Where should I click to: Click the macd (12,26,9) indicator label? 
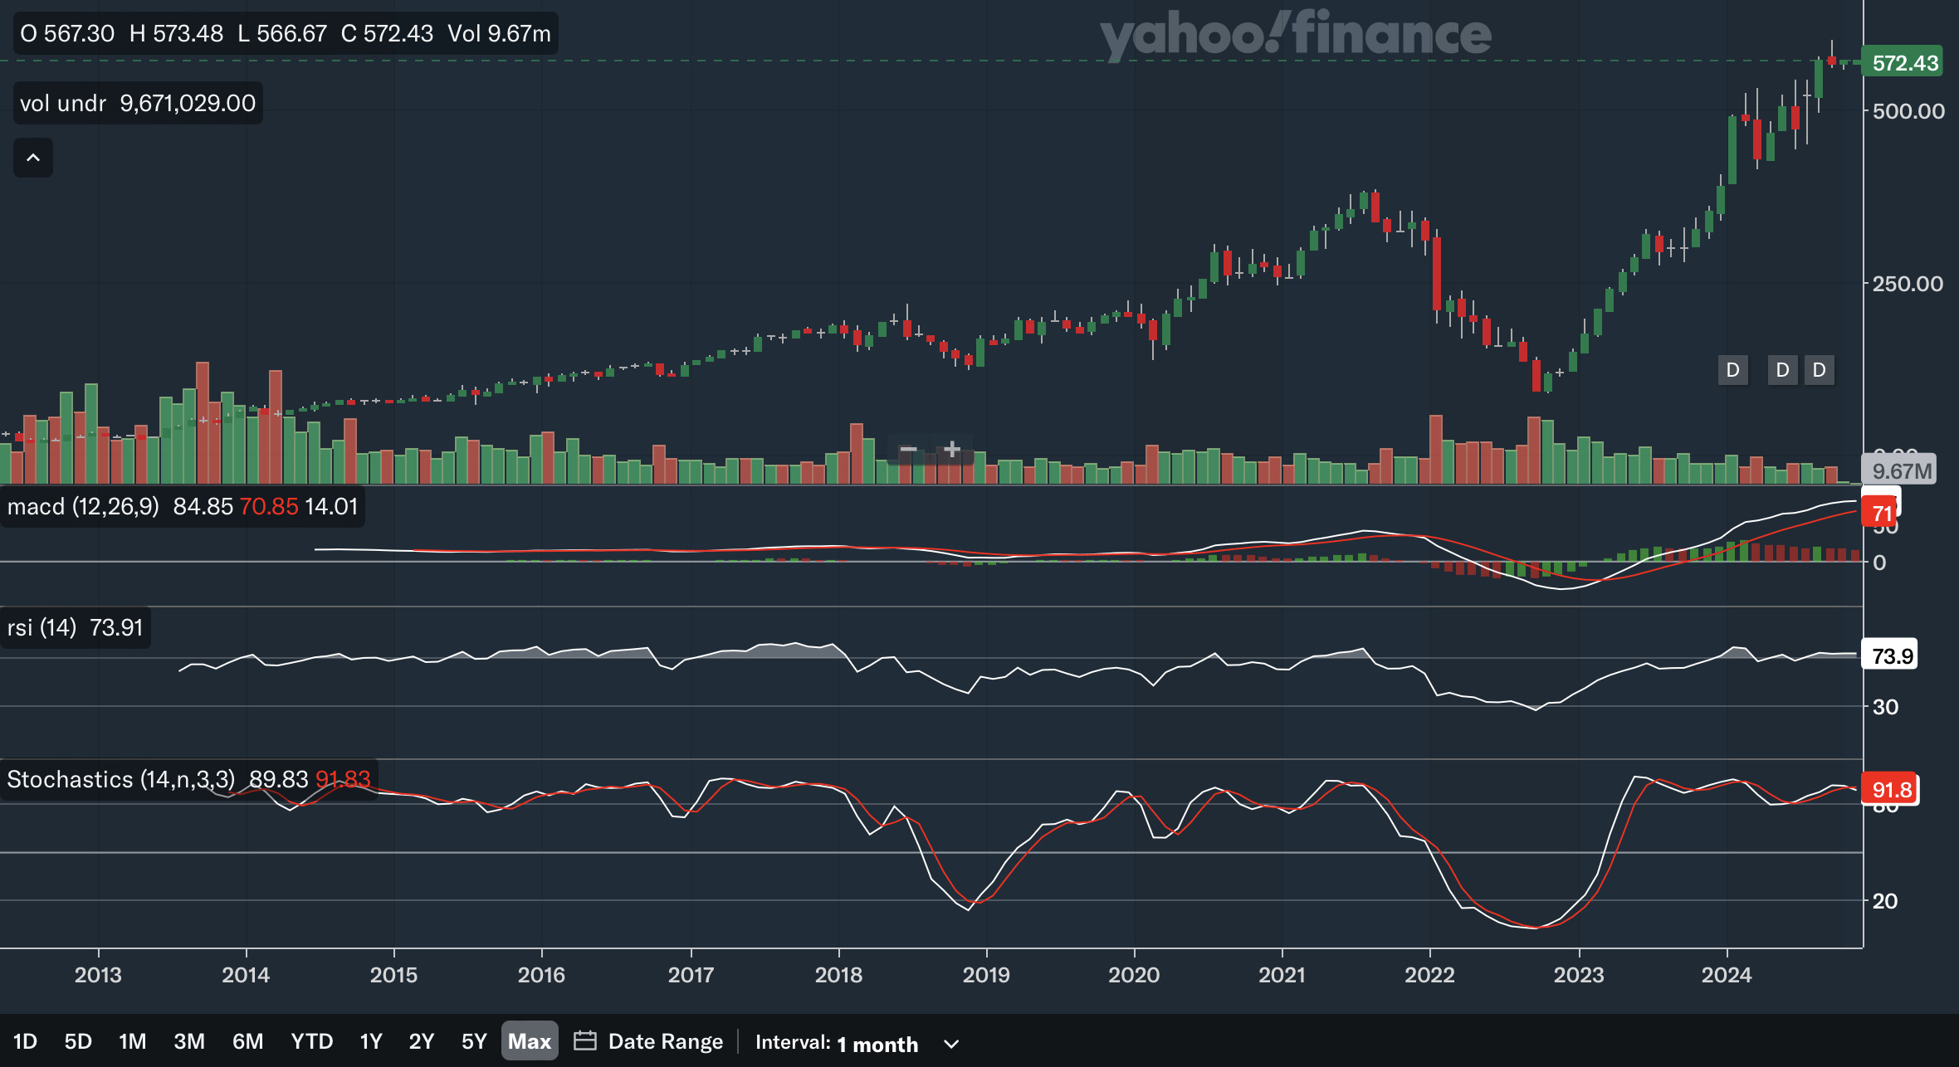click(83, 506)
